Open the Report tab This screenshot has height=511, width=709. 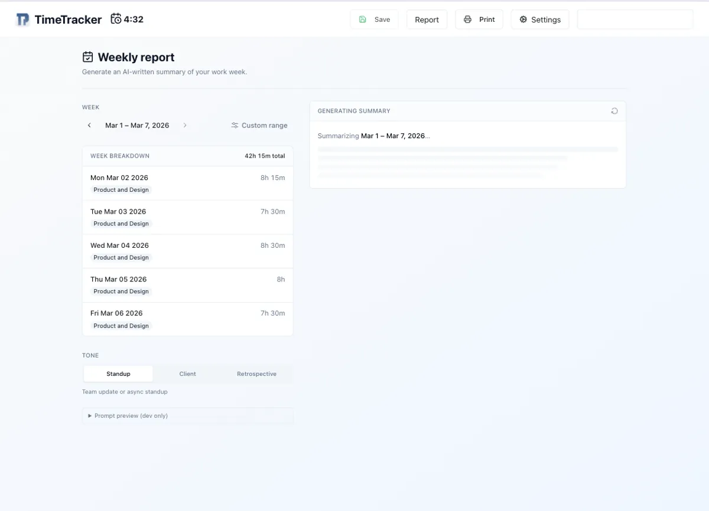(427, 19)
